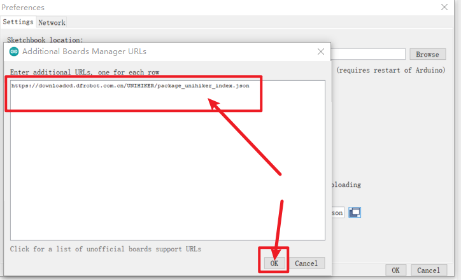
Task: Switch to the Network tab
Action: (52, 22)
